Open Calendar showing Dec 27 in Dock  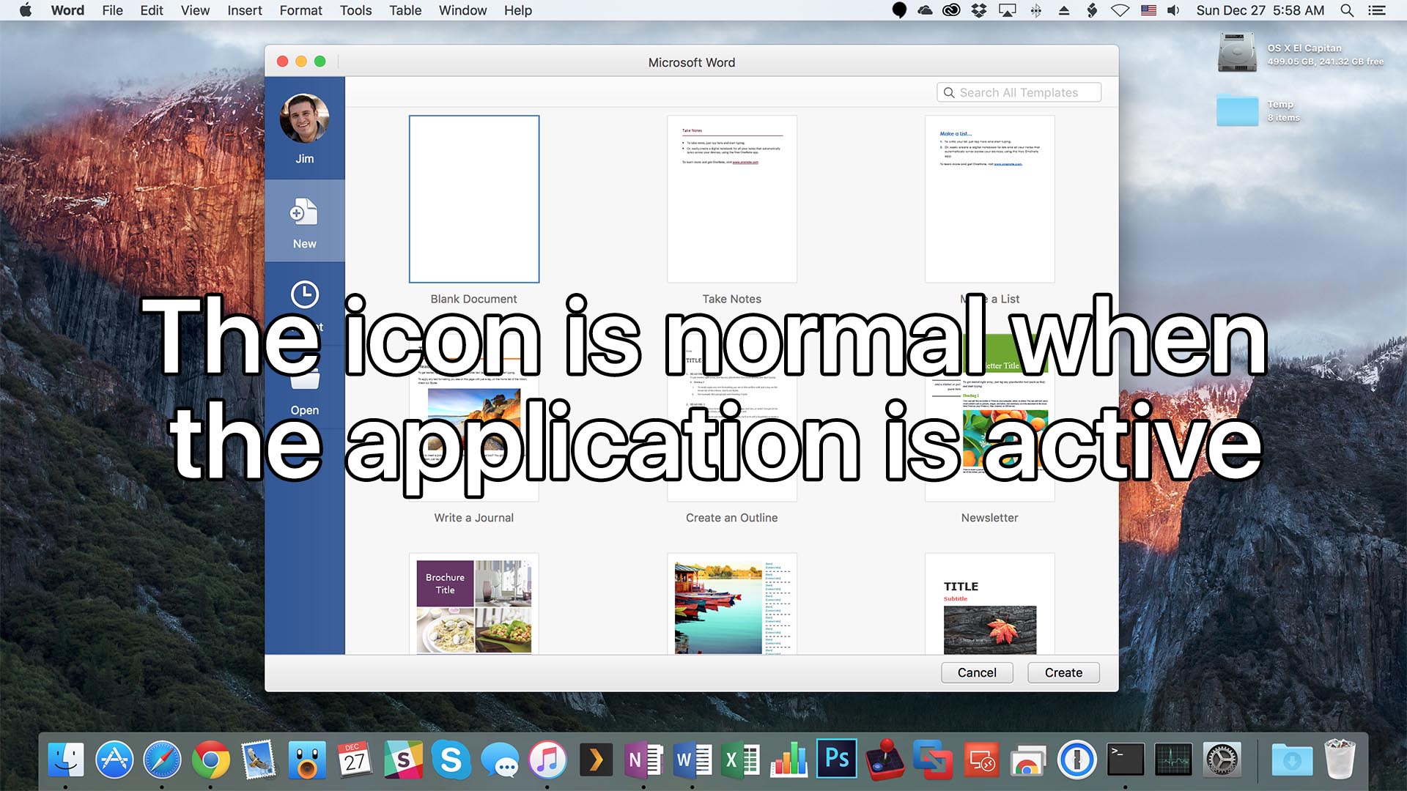355,760
